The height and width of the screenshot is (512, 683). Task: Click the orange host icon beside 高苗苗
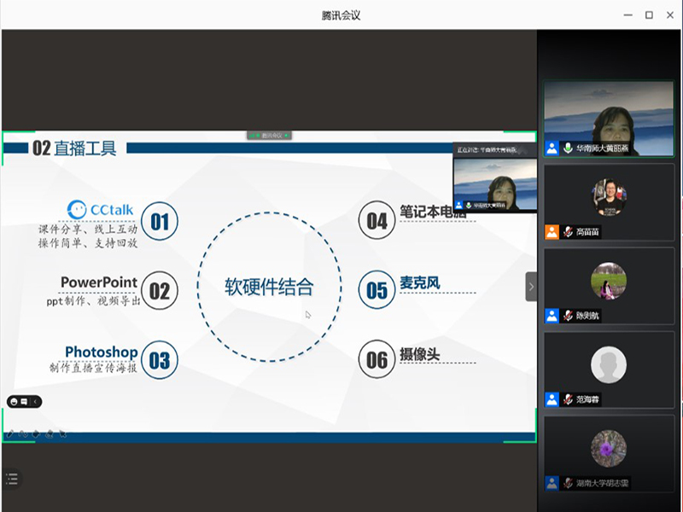(552, 231)
